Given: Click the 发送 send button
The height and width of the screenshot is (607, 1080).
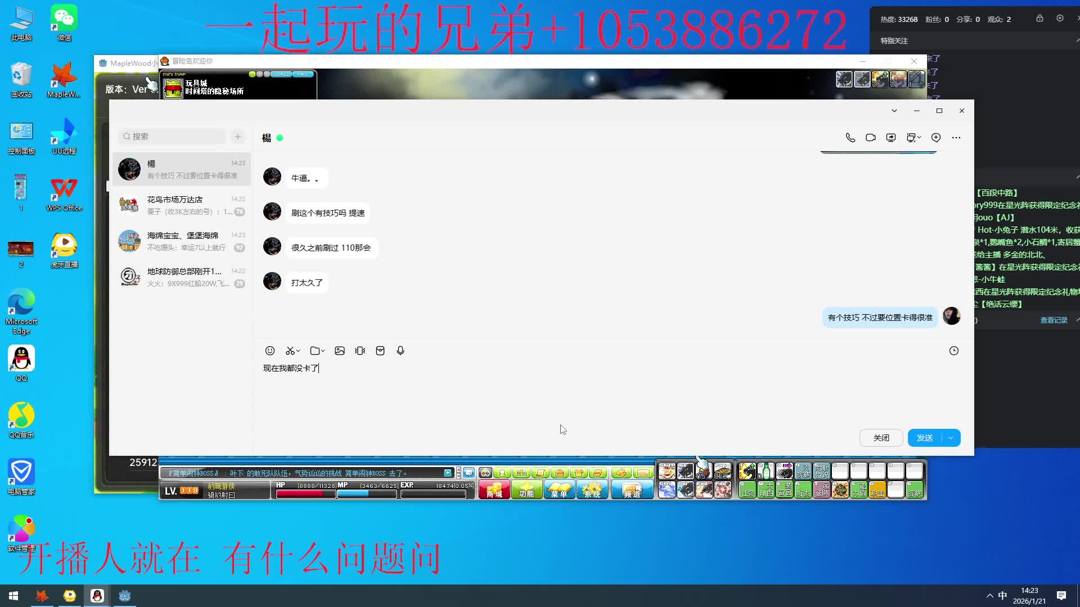Looking at the screenshot, I should point(925,438).
